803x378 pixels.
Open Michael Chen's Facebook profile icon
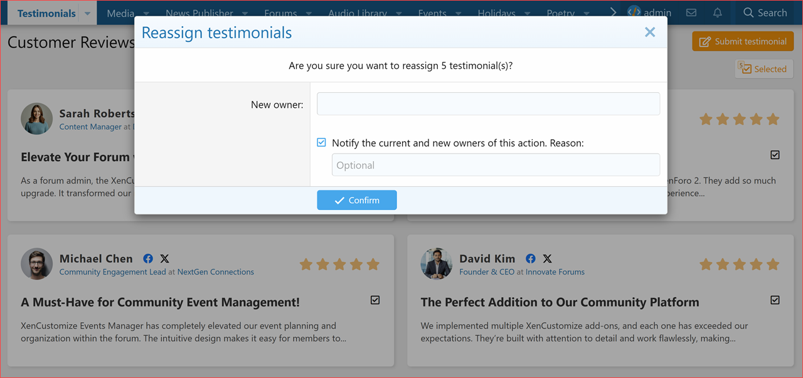point(148,258)
